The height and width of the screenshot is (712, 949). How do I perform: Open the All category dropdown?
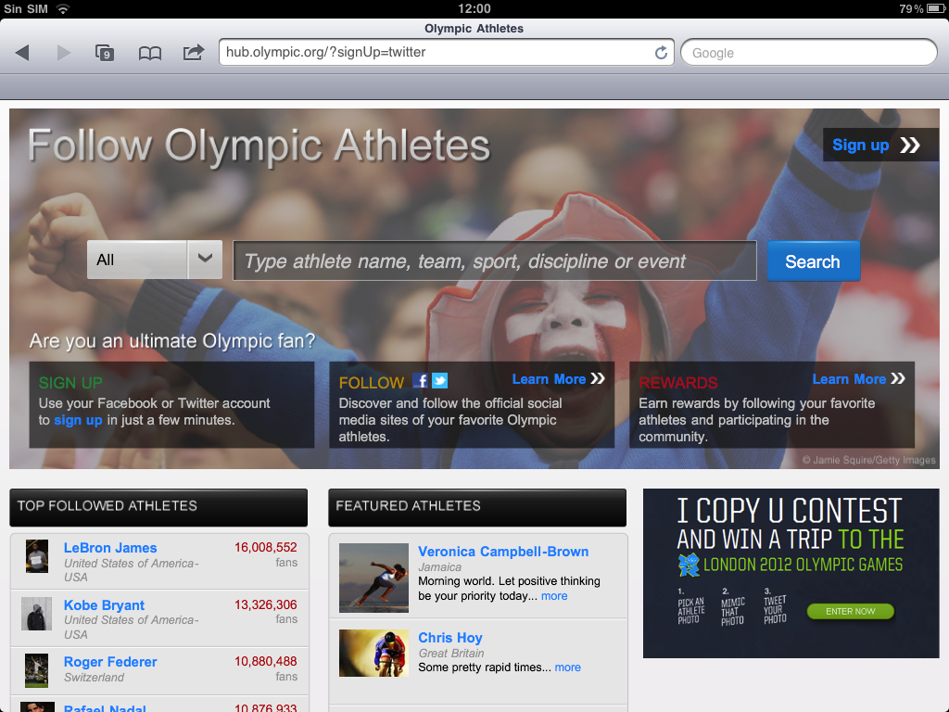click(x=155, y=260)
